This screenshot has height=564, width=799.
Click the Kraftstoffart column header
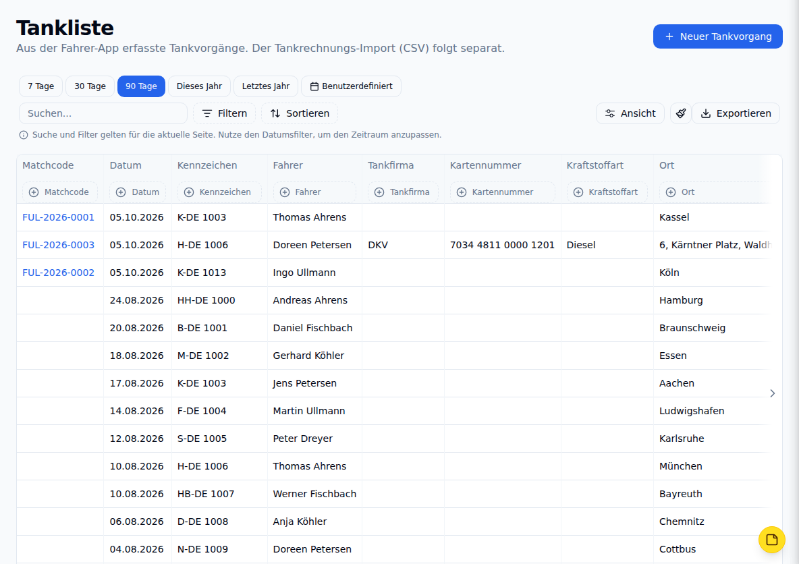point(595,165)
